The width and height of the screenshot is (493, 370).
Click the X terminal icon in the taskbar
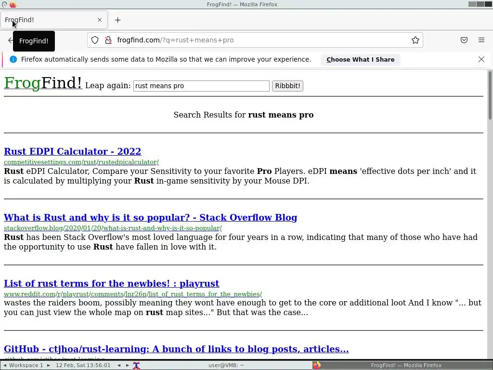136,365
